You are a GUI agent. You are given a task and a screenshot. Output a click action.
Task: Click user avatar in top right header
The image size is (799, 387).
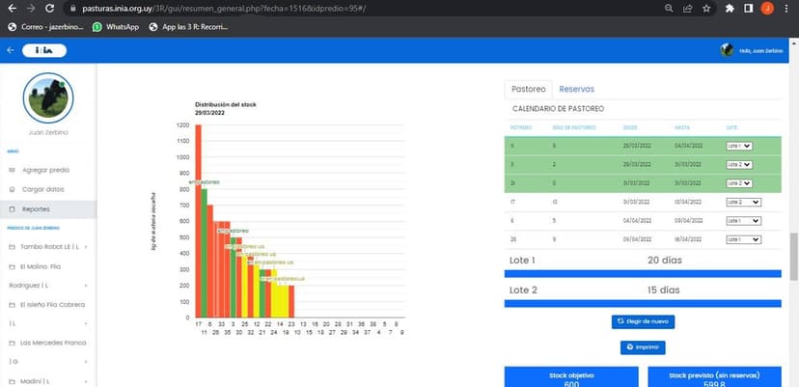(727, 49)
